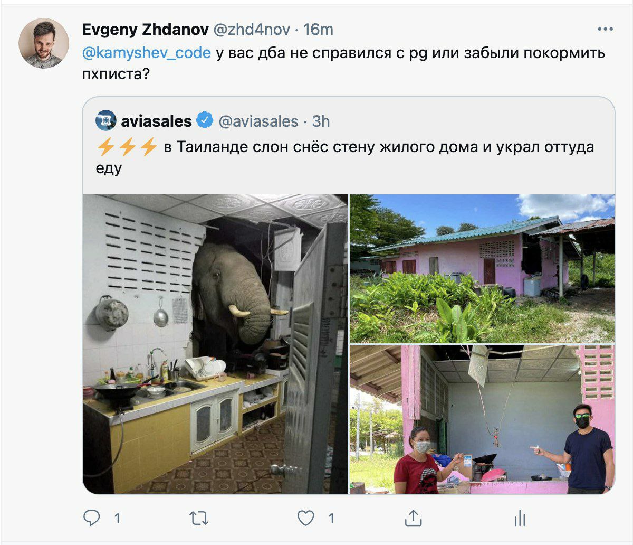This screenshot has height=545, width=633.
Task: Open photo of two masked people
Action: 482,420
